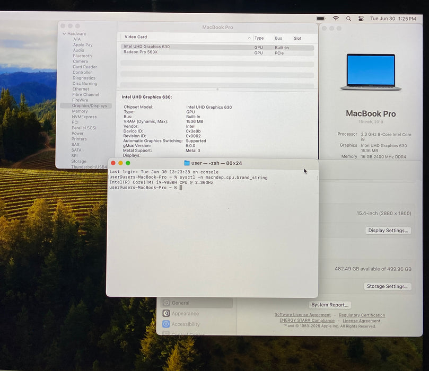Open the date and time in menu bar

(x=393, y=19)
